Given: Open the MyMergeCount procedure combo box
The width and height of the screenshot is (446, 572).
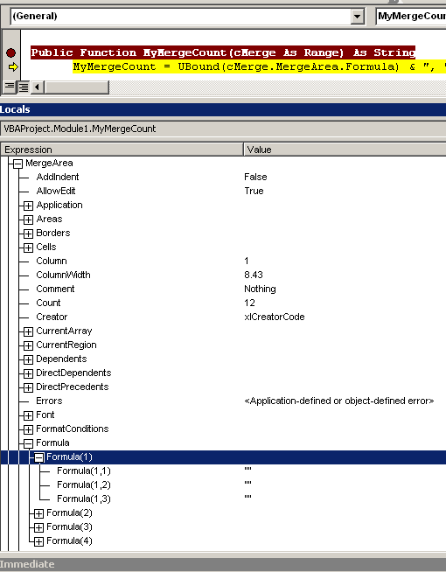Looking at the screenshot, I should click(x=411, y=17).
